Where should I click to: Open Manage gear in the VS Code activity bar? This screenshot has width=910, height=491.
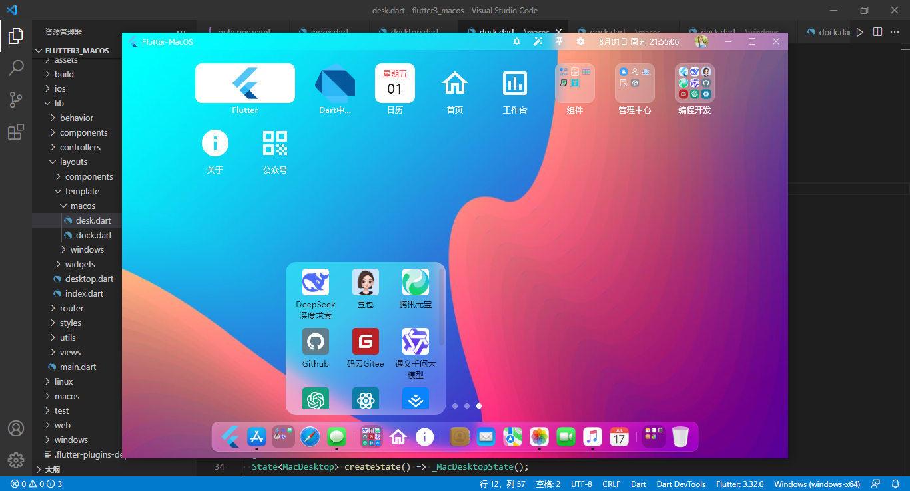(16, 460)
